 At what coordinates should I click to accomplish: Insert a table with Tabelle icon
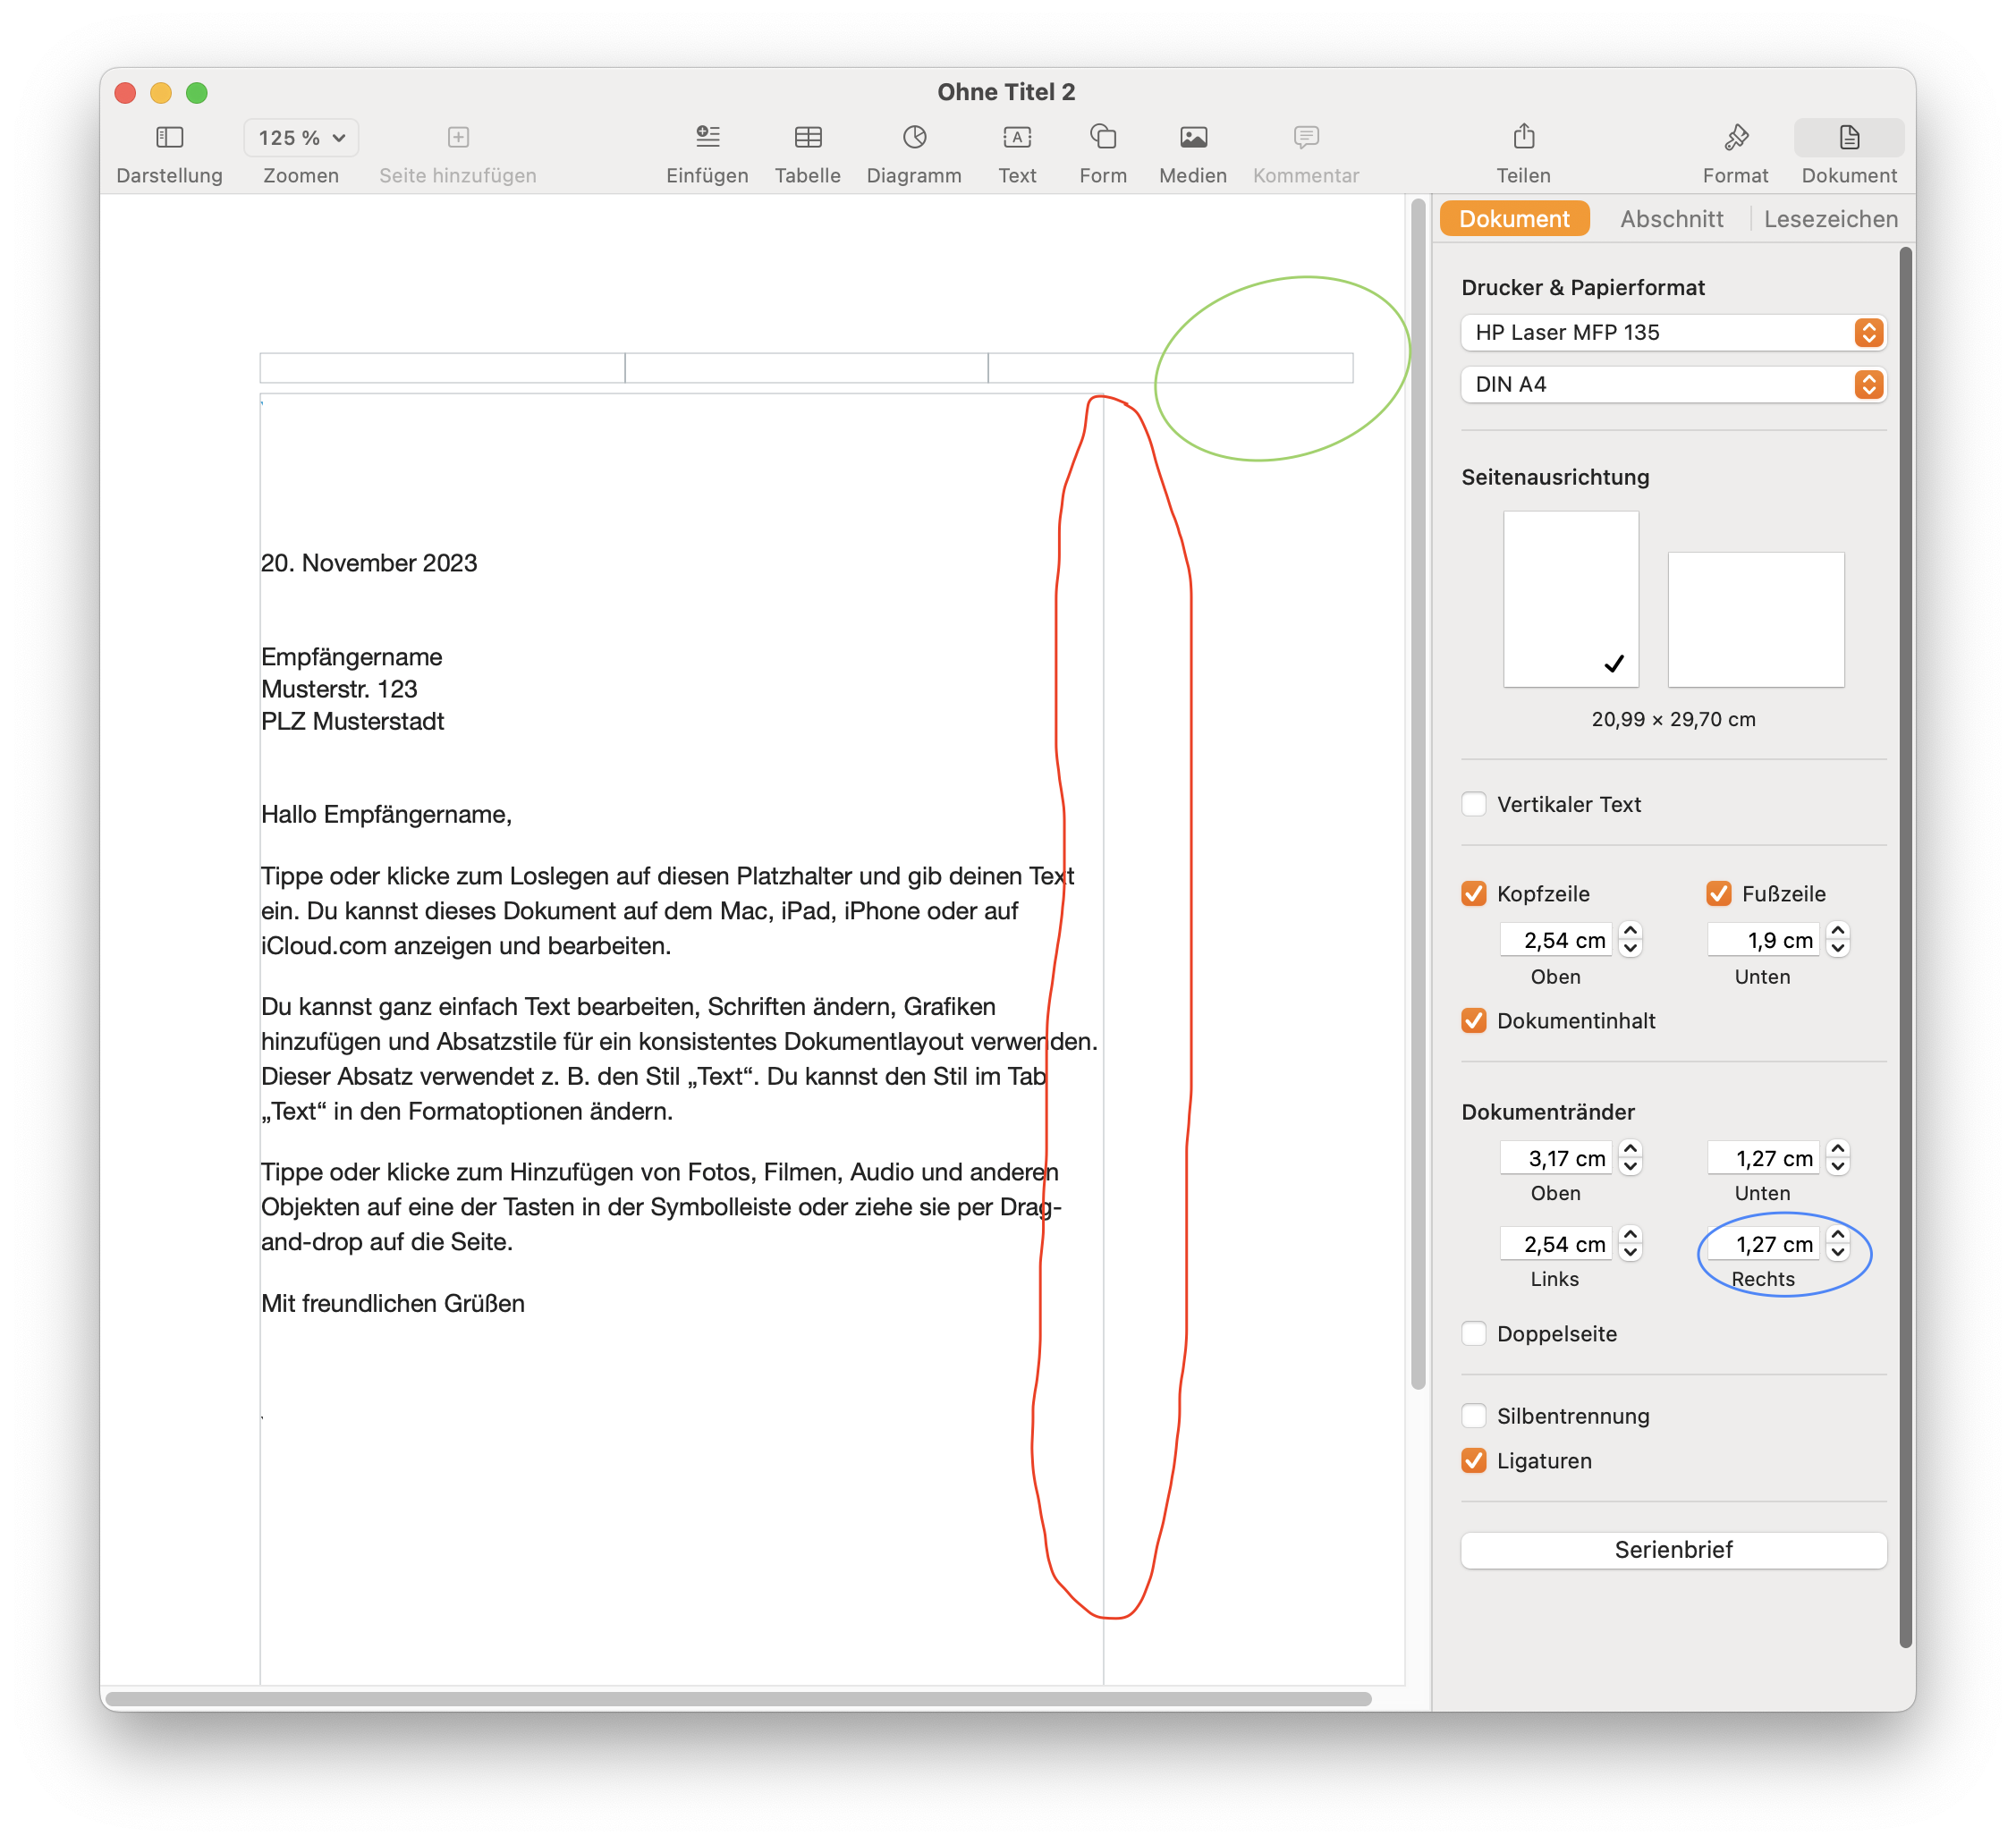[807, 137]
